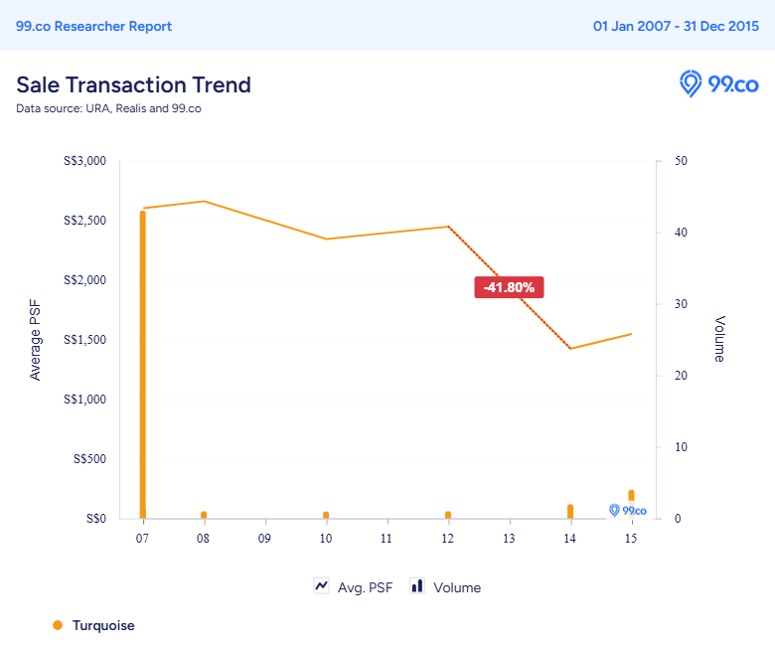Click the -41.80% red change badge
This screenshot has height=648, width=775.
[x=510, y=287]
